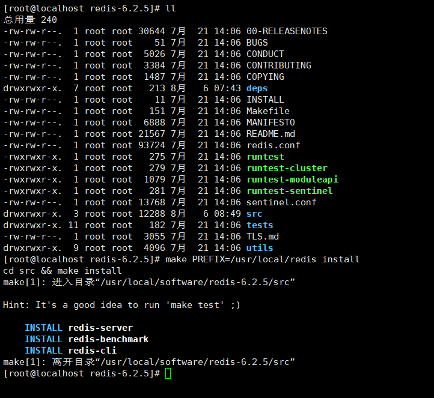Select the final '[root@localhost redis-6.2.5]#' prompt
Screen dimensions: 434x398
coord(82,373)
